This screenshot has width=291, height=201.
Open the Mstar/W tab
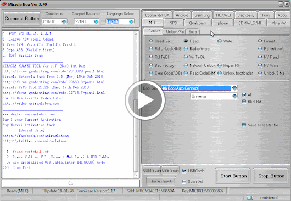[x=278, y=23]
